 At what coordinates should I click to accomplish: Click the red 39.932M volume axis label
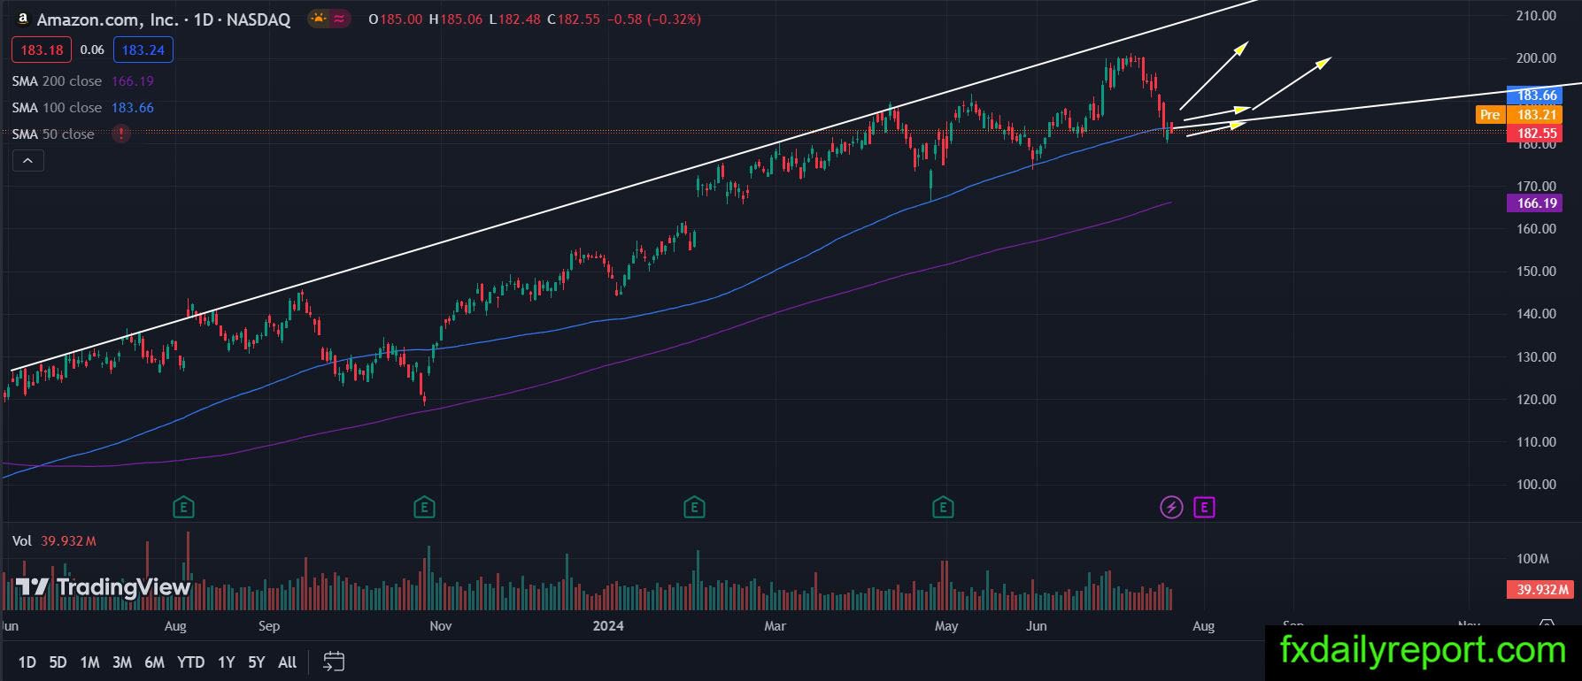point(1540,589)
